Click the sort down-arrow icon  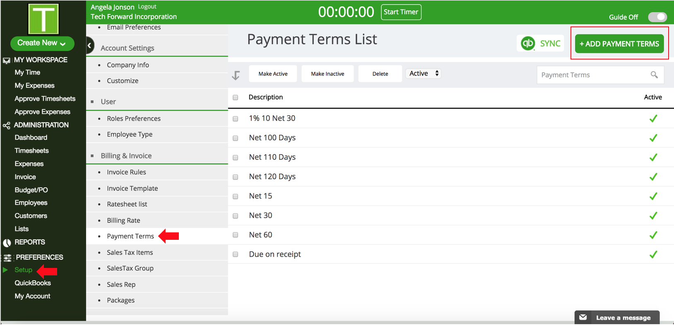[236, 75]
